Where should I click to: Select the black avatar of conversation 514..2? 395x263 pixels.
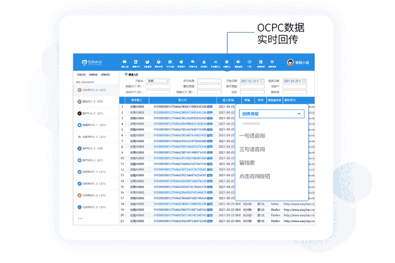79,113
